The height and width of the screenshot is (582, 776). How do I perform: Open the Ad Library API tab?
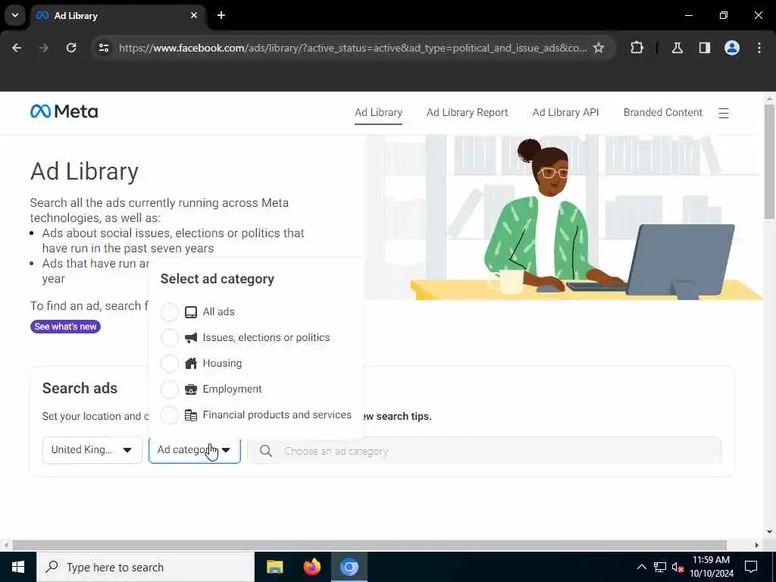click(x=565, y=112)
